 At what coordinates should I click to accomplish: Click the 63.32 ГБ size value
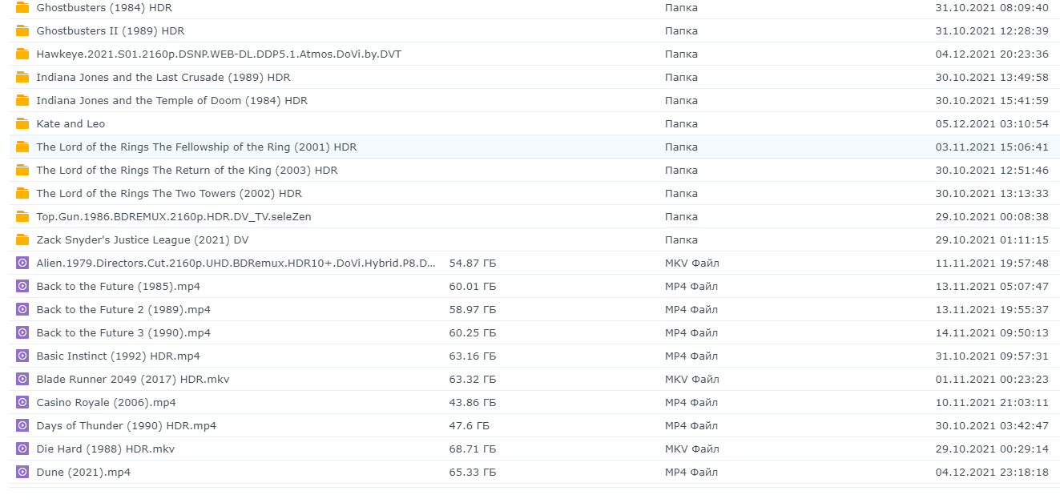pyautogui.click(x=473, y=380)
